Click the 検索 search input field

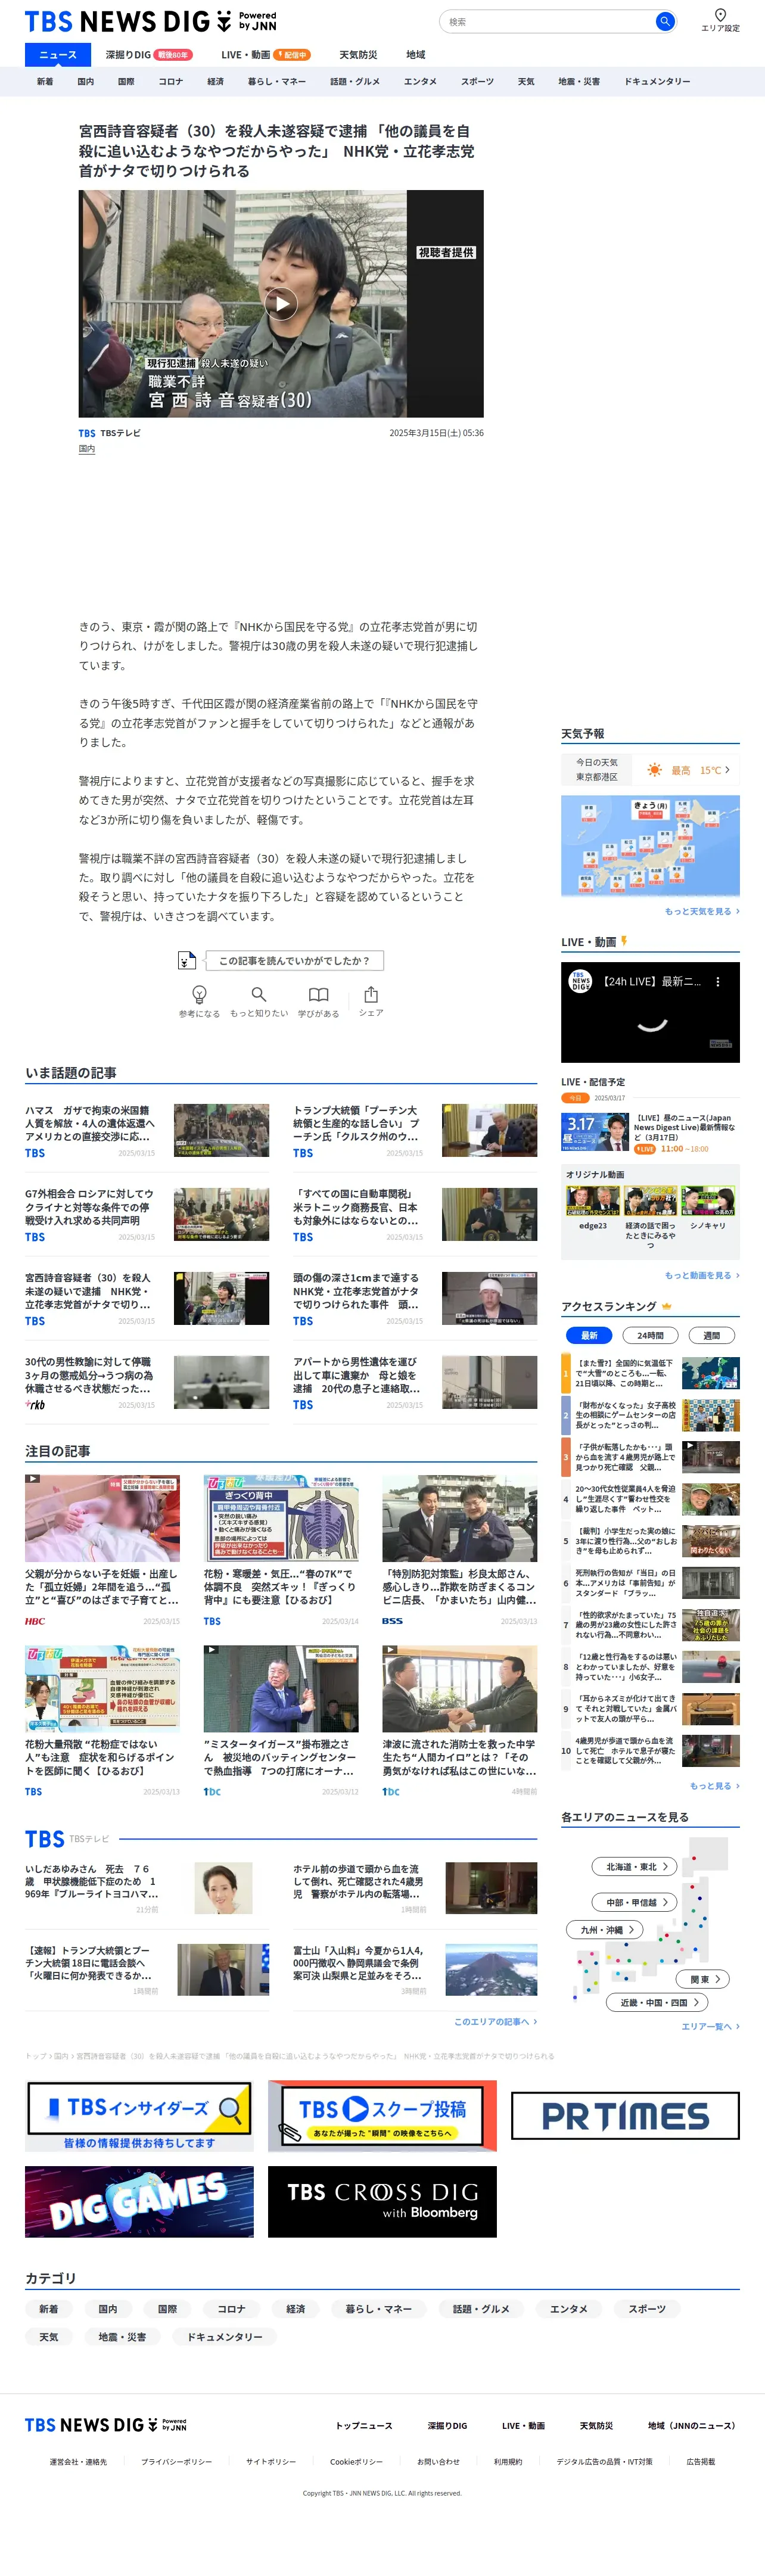[548, 21]
